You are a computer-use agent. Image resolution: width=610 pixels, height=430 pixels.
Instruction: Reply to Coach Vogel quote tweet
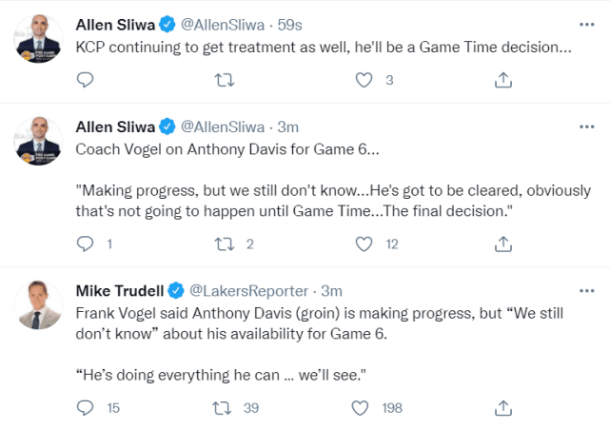[x=85, y=244]
